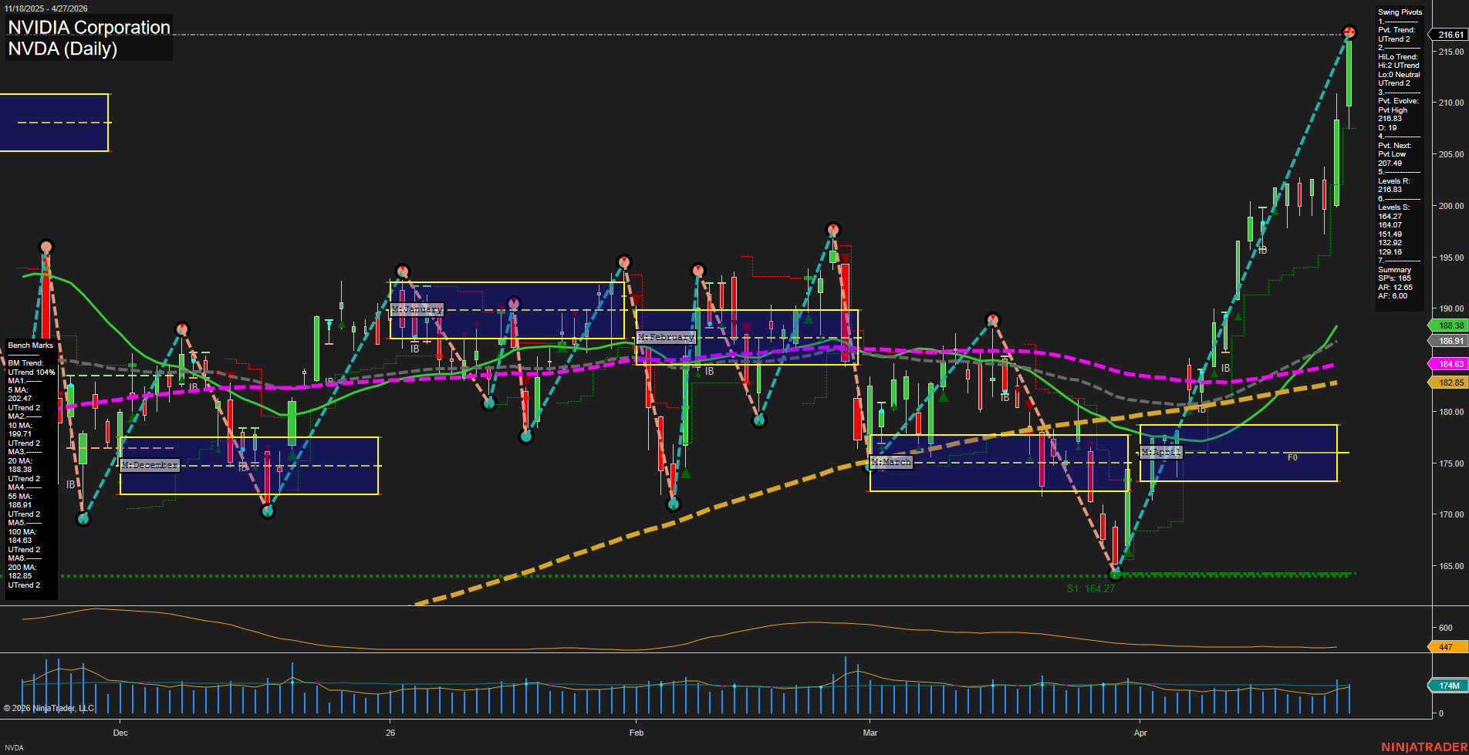The image size is (1469, 755).
Task: Select the M:January range label
Action: coord(417,309)
